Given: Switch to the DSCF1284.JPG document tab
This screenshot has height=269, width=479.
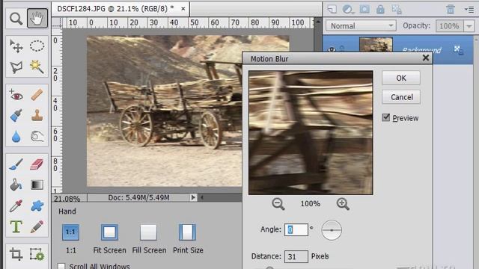Looking at the screenshot, I should pyautogui.click(x=115, y=9).
